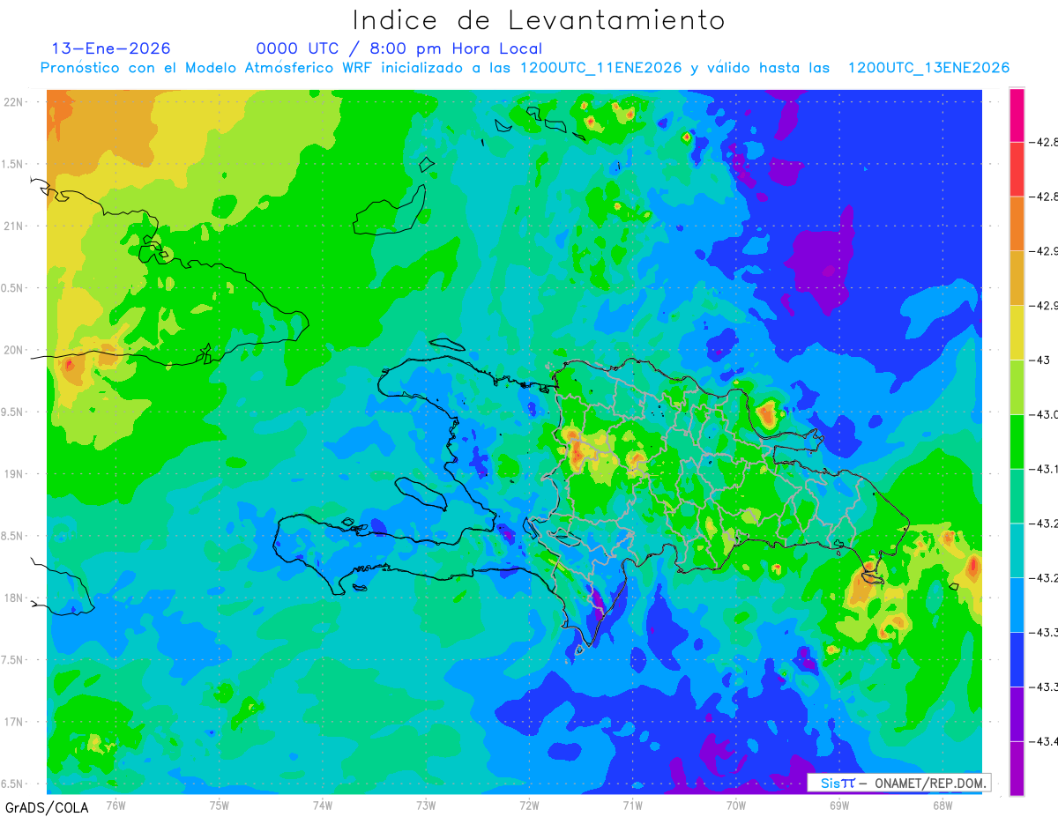Click the dark orange color bar swatch
This screenshot has width=1058, height=817.
point(1017,224)
